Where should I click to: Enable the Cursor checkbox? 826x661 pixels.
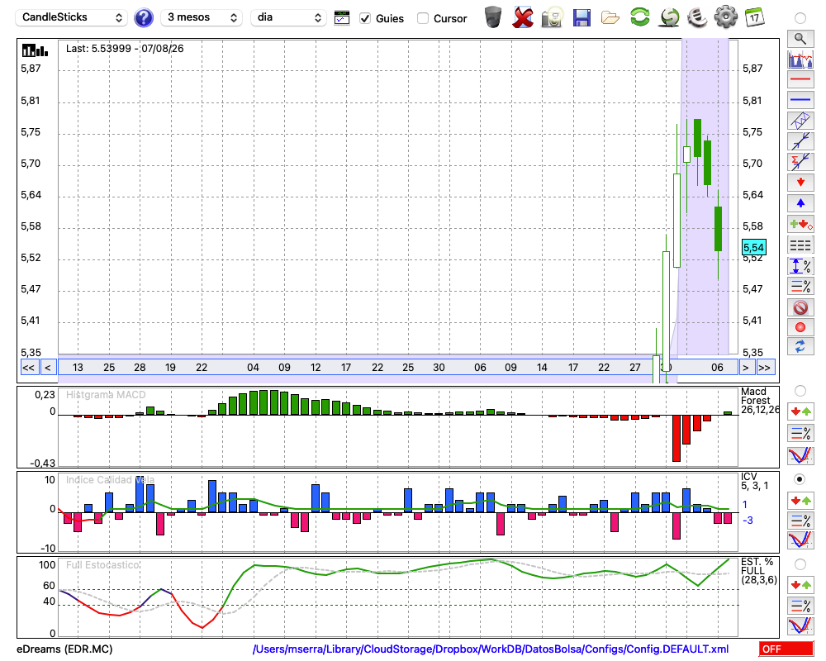click(422, 18)
